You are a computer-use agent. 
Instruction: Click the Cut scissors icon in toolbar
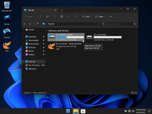[40, 17]
